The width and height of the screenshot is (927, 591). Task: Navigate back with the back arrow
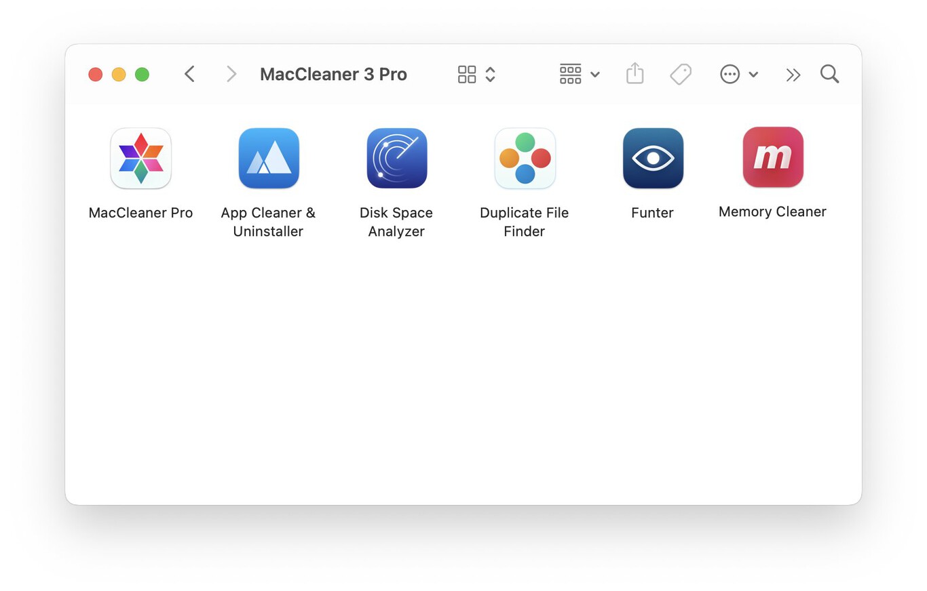(189, 74)
